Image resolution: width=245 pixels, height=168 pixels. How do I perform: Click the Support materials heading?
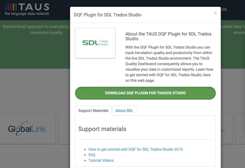pyautogui.click(x=102, y=129)
